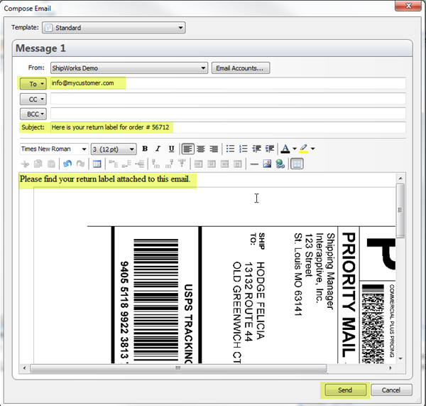Insert a table
Viewport: 426px width, 406px height.
pyautogui.click(x=97, y=164)
